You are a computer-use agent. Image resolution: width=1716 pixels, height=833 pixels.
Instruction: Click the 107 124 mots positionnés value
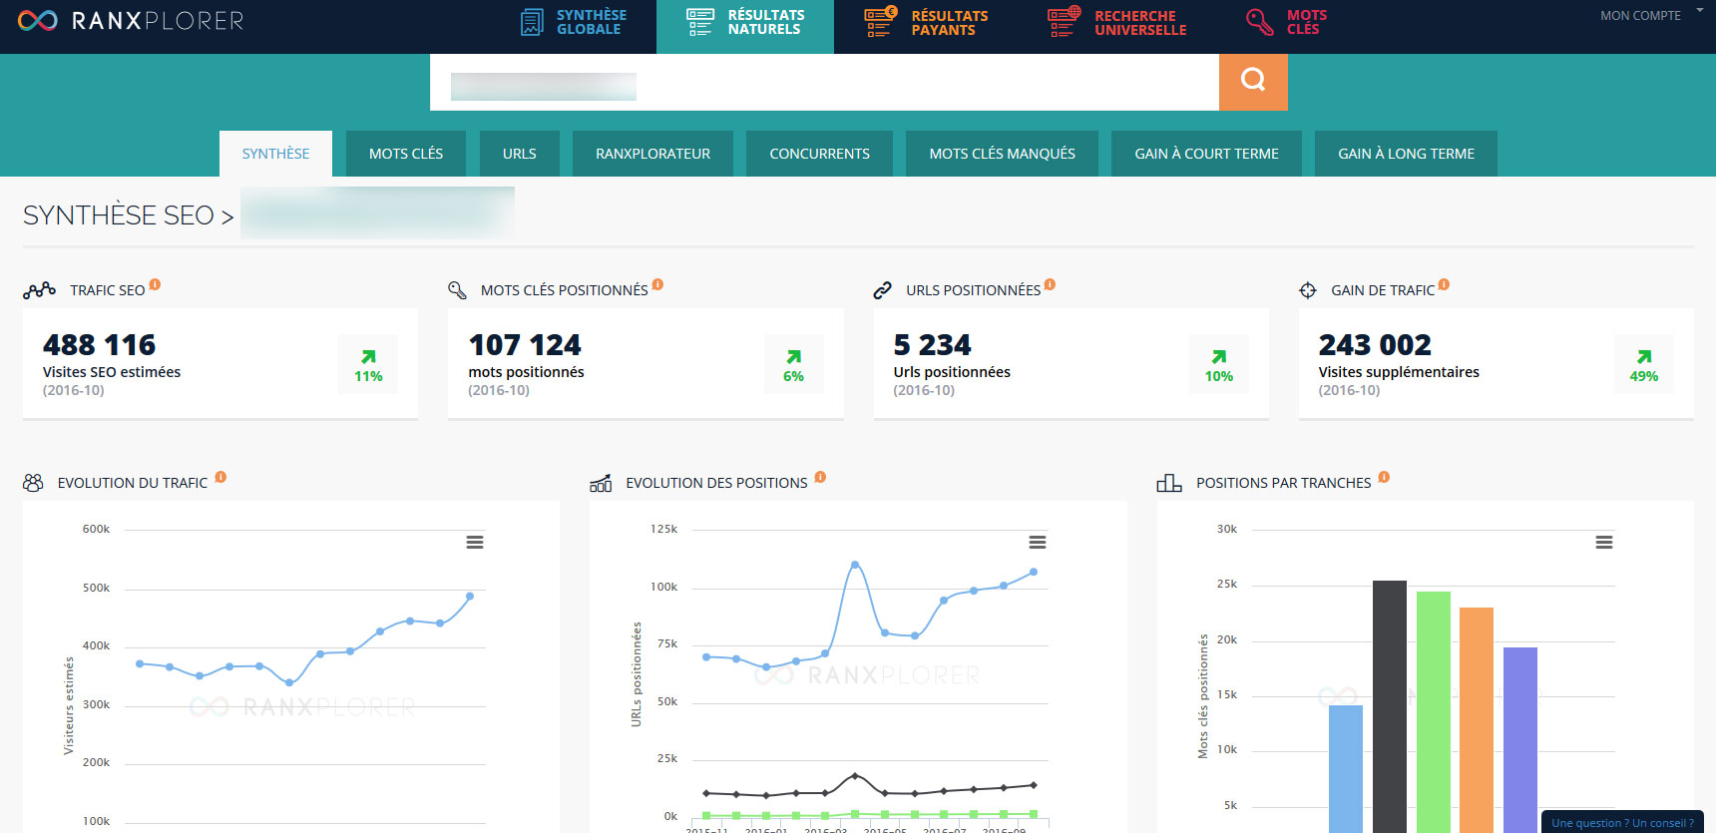point(525,345)
